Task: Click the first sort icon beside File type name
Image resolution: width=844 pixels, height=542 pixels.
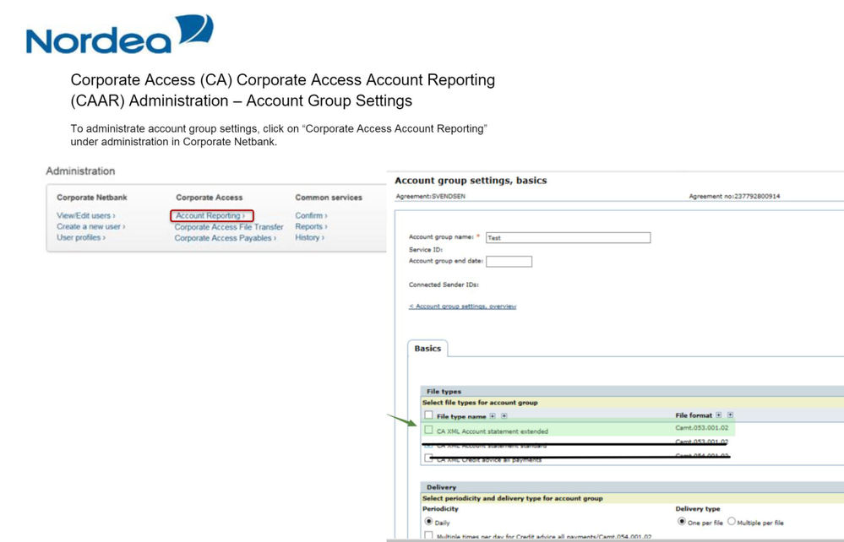Action: (493, 415)
